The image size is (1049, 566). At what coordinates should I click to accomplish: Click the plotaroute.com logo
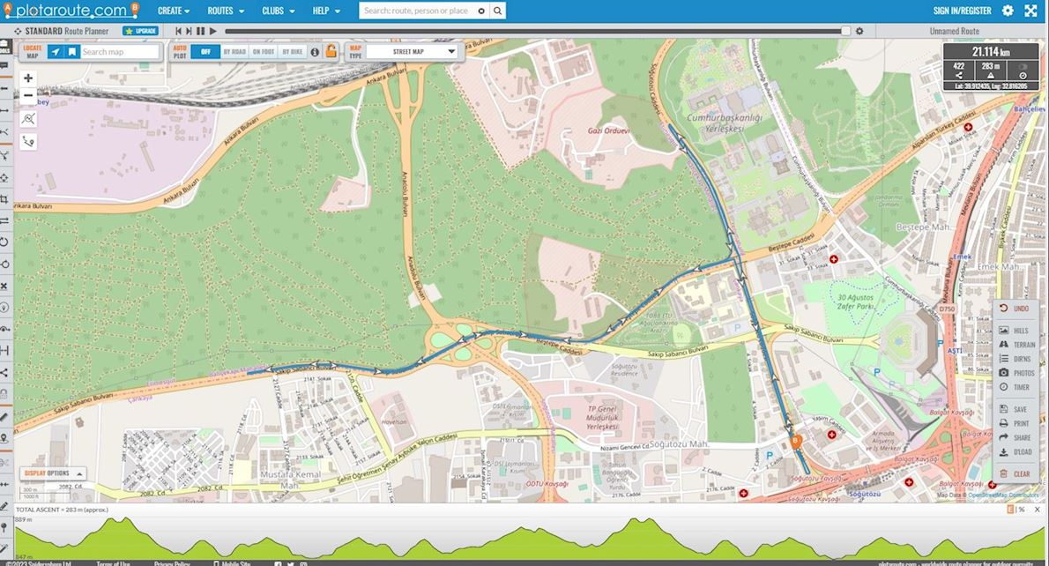point(71,11)
